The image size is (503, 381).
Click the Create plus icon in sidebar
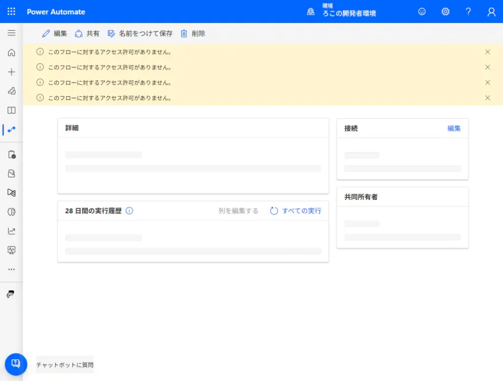[11, 72]
